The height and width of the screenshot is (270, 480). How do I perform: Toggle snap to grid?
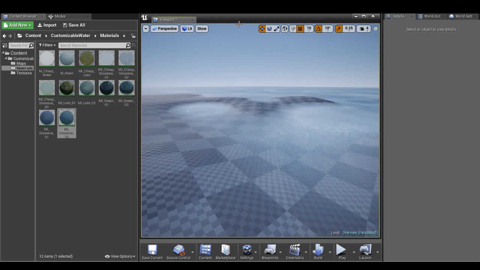(x=300, y=29)
